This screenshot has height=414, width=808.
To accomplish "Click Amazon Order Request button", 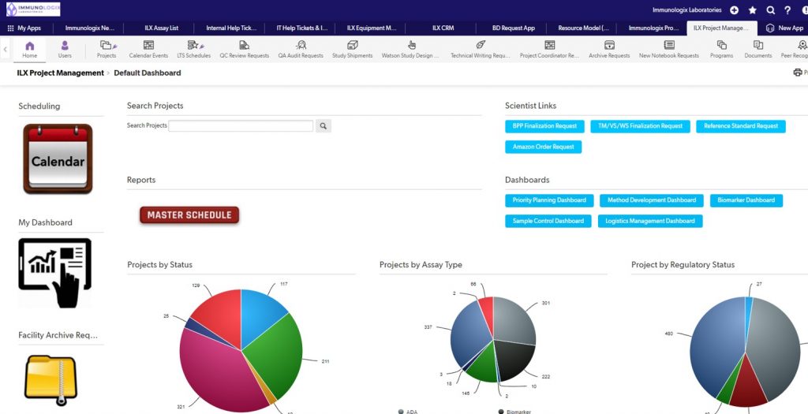I will tap(543, 147).
